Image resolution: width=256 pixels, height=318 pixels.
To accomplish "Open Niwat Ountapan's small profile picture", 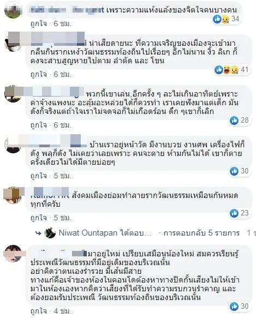I will click(x=50, y=233).
